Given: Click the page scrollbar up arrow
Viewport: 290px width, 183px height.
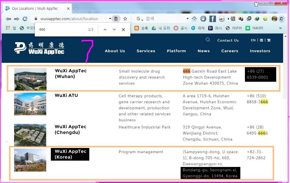Looking at the screenshot, I should coord(285,36).
